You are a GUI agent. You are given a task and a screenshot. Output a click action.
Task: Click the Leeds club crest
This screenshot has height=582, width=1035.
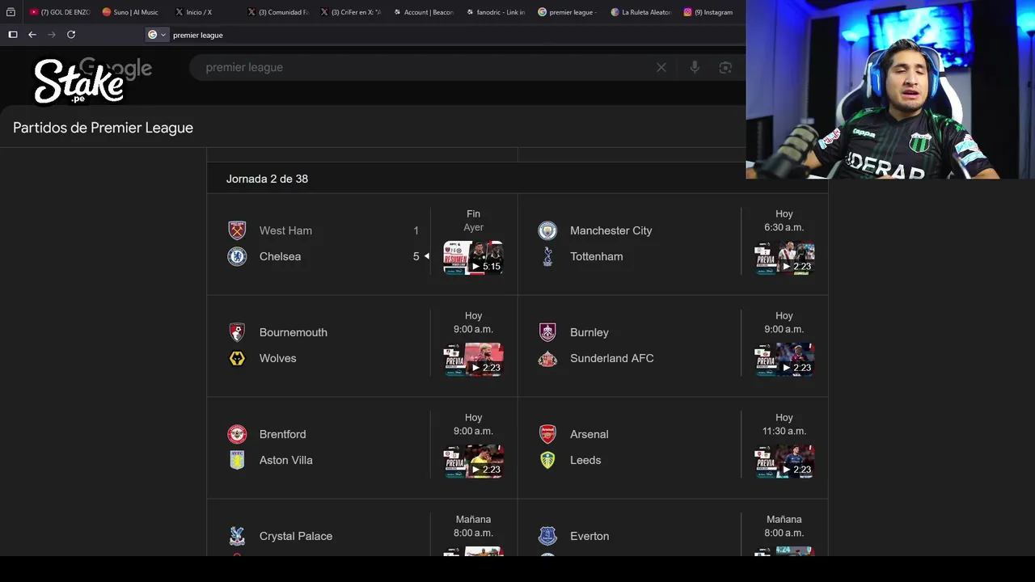click(547, 460)
